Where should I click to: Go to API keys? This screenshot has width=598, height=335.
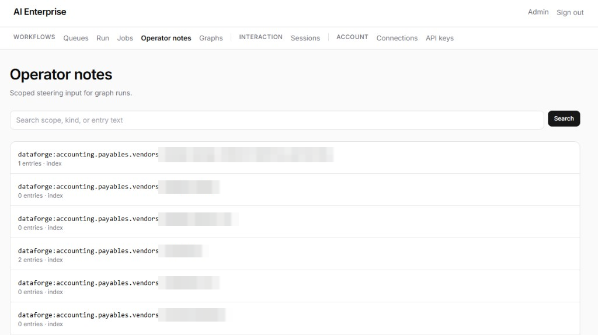point(439,38)
